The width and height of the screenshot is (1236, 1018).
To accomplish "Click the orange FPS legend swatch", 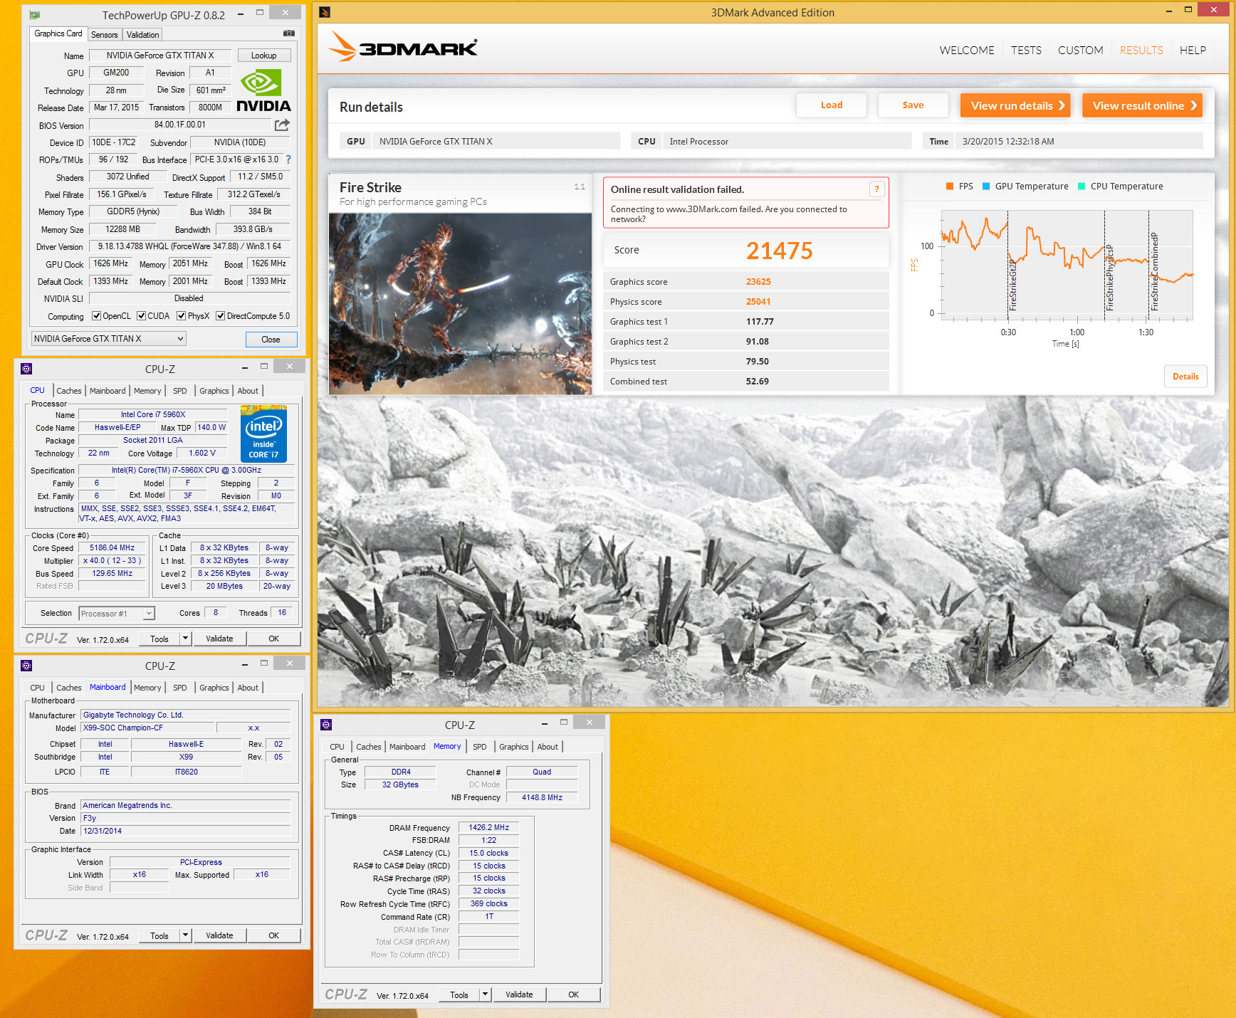I will (949, 187).
